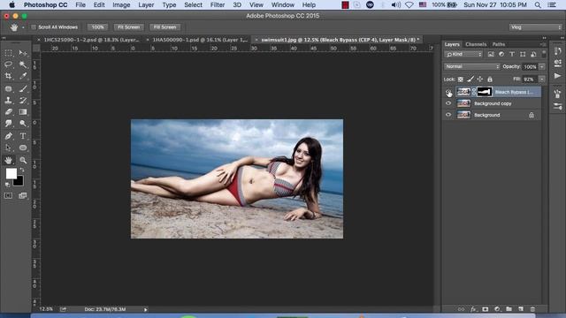566x318 pixels.
Task: Select the Dodge tool
Action: click(23, 124)
